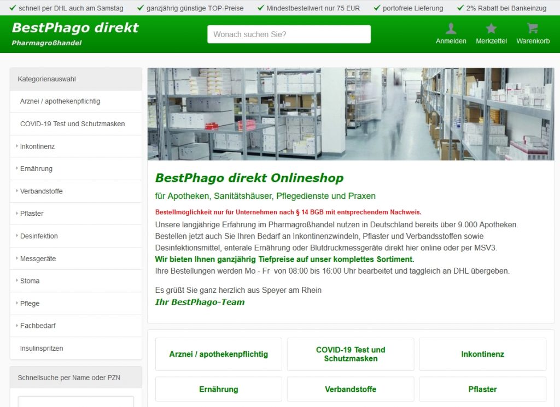Click the search field 'Wonach suchen Sie?'
Image resolution: width=560 pixels, height=407 pixels.
click(x=289, y=34)
